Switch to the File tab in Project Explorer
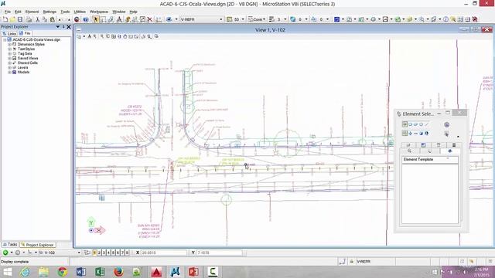This screenshot has width=495, height=278. tap(25, 33)
